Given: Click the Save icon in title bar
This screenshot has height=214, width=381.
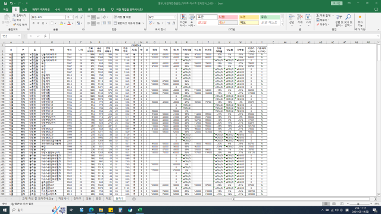Looking at the screenshot, I should pos(5,4).
